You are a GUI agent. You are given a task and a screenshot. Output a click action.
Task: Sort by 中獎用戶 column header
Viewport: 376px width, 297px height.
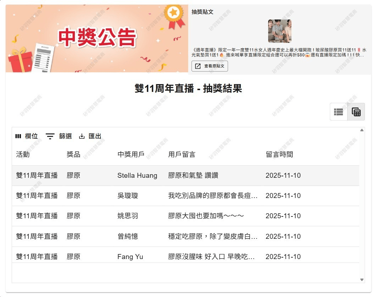tap(131, 154)
